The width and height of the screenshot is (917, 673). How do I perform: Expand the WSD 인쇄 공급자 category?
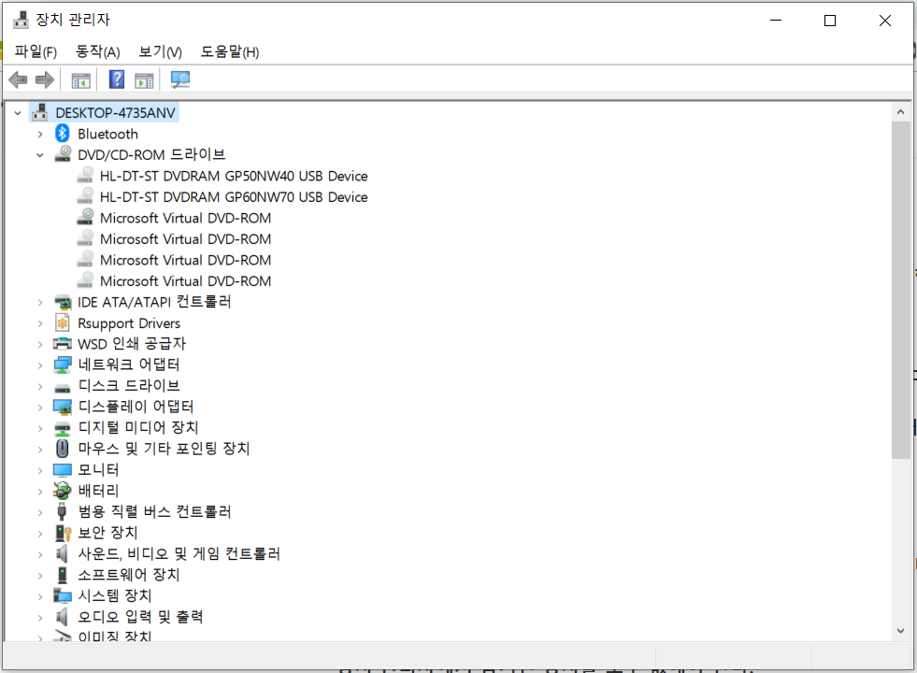[x=40, y=344]
